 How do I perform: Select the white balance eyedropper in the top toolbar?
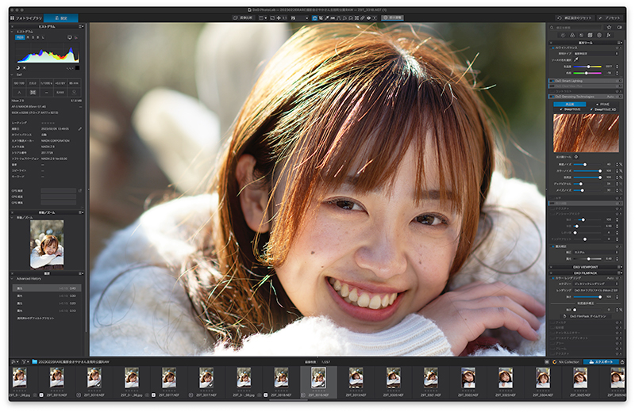pyautogui.click(x=327, y=17)
